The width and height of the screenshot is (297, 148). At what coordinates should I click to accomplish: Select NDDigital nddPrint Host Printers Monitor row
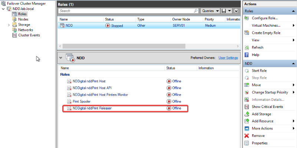[x=149, y=95]
